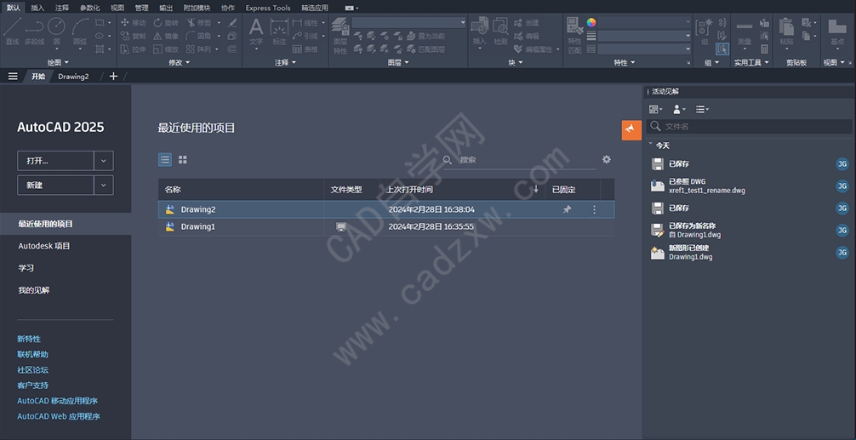Open the linetype dropdown in Properties
856x440 pixels.
644,49
